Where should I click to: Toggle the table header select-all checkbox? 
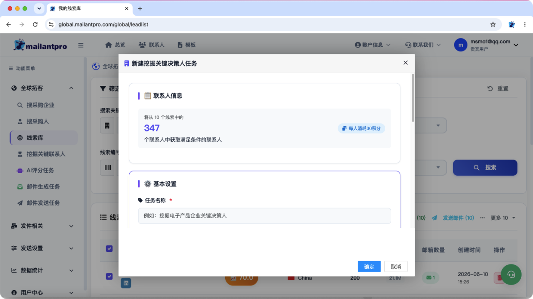point(109,249)
